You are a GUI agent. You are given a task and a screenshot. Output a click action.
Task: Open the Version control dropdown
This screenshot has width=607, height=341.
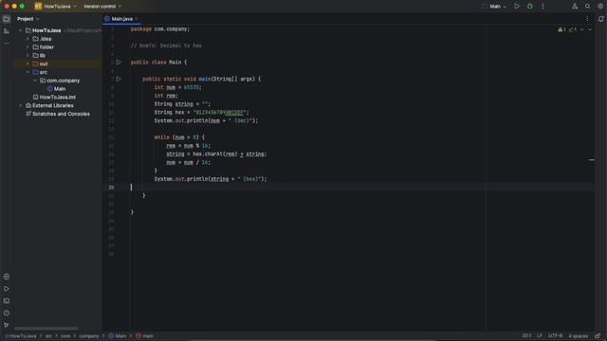pos(102,7)
